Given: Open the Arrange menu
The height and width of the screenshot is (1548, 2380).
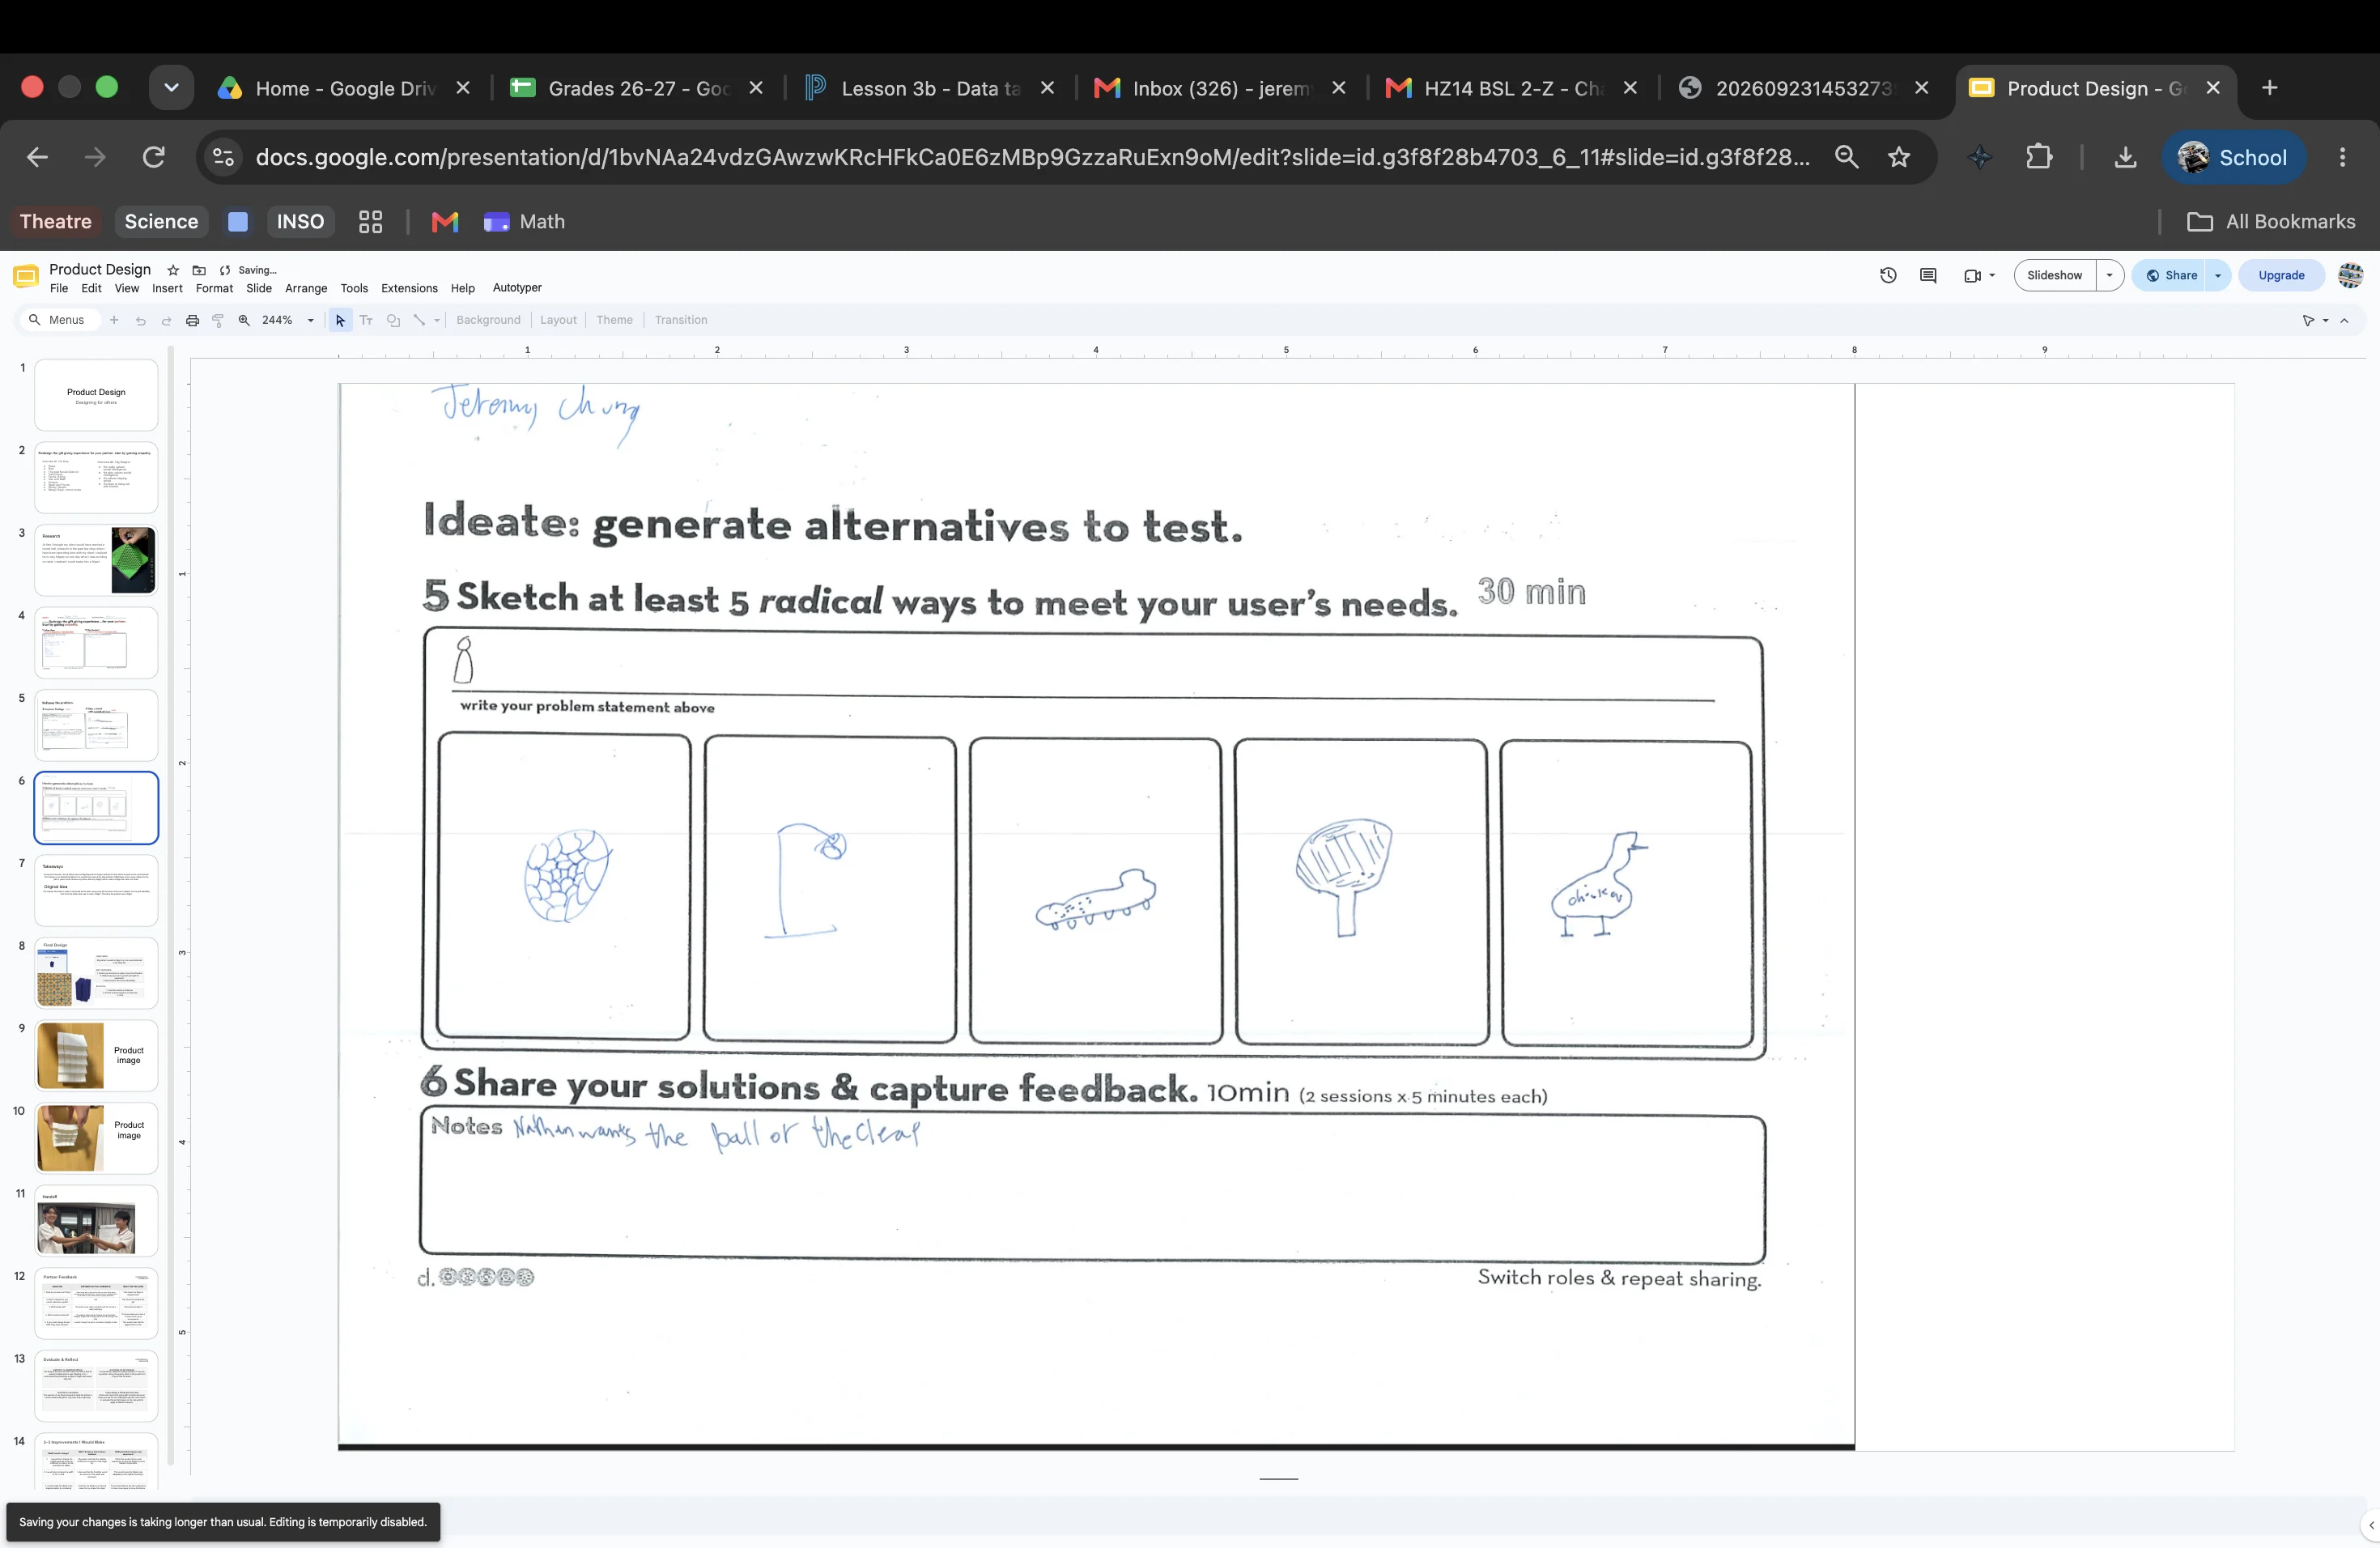Looking at the screenshot, I should point(306,288).
